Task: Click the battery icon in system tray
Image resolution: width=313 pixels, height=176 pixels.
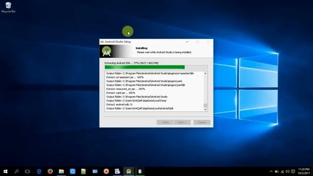Action: click(x=276, y=172)
